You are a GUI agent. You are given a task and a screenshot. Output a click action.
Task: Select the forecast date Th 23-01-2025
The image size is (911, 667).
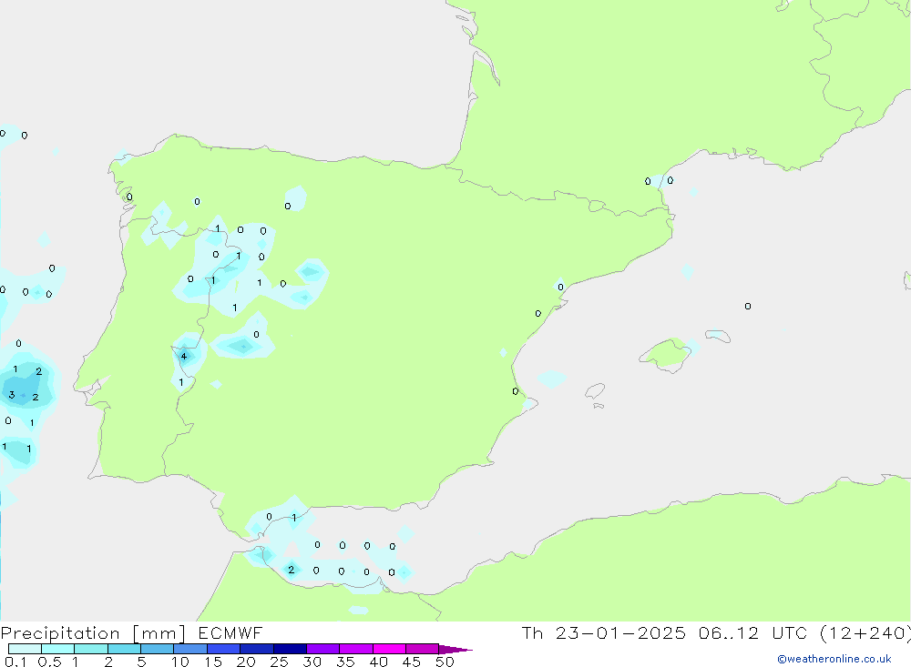click(603, 633)
